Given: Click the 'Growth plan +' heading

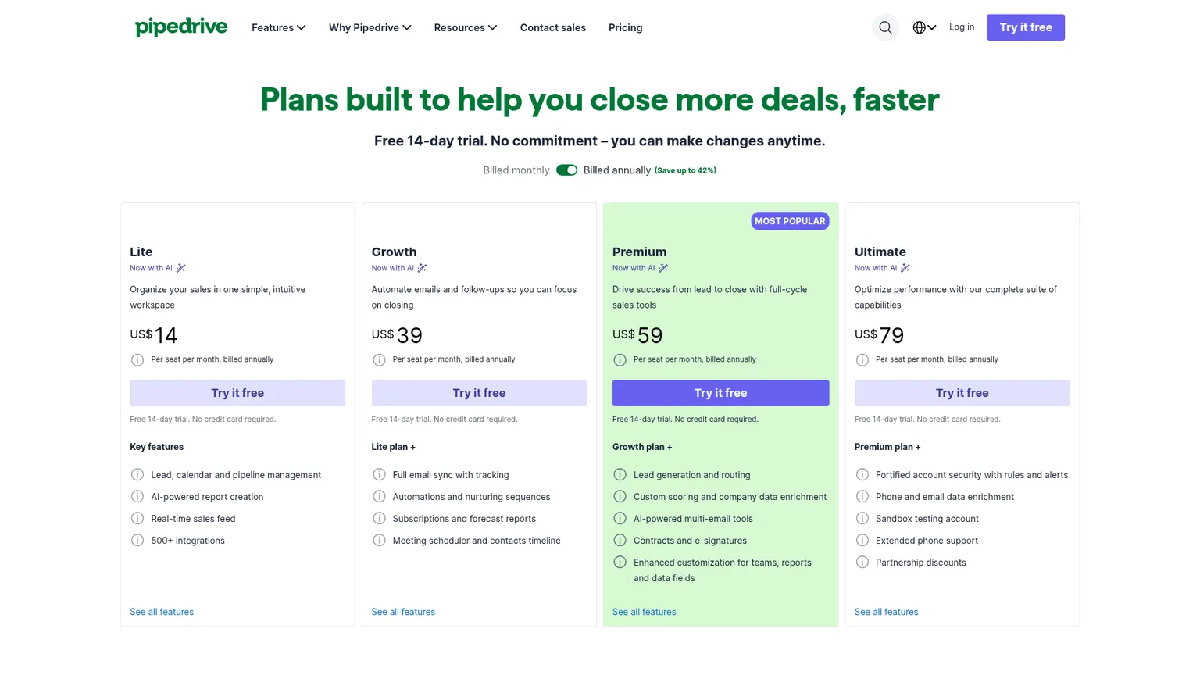Looking at the screenshot, I should tap(642, 447).
